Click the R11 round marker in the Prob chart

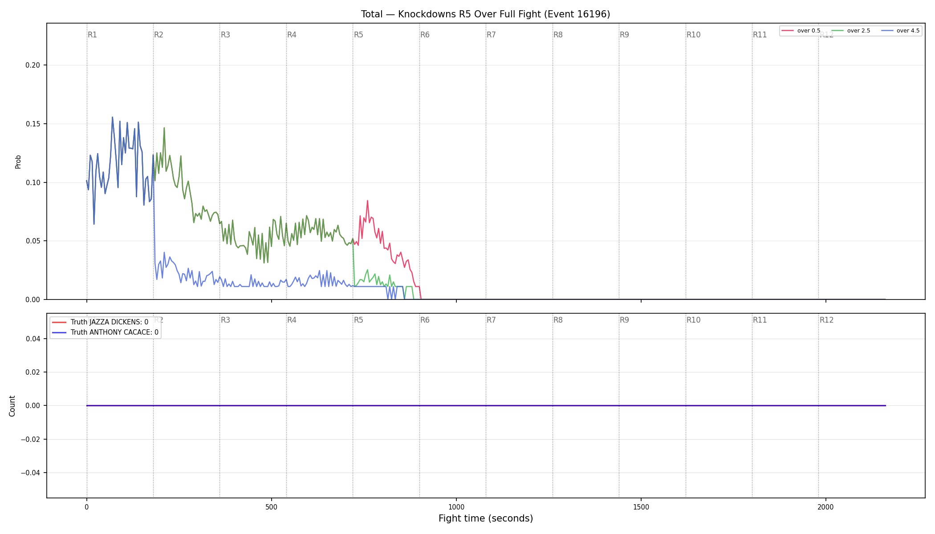(760, 35)
